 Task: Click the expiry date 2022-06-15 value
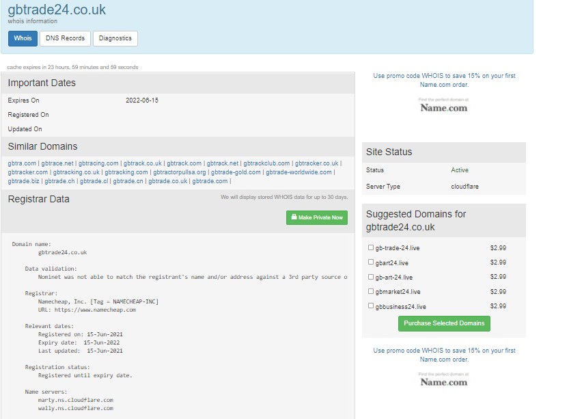[x=142, y=100]
